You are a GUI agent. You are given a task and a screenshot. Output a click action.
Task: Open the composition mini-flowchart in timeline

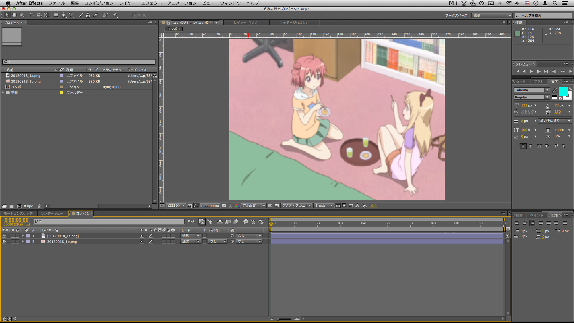[191, 222]
